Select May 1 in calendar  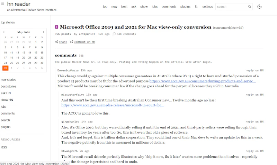click(36, 42)
